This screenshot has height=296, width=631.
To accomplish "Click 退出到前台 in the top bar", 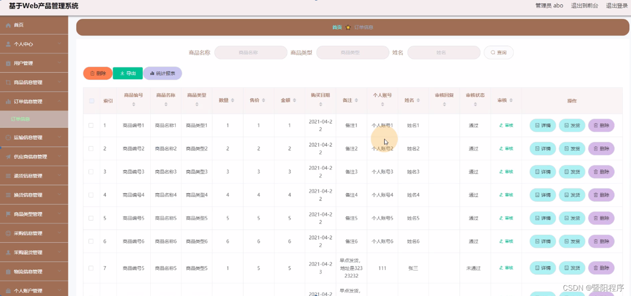I will point(584,6).
